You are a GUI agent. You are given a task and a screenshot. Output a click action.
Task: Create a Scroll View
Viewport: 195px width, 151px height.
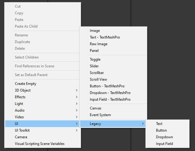[98, 79]
